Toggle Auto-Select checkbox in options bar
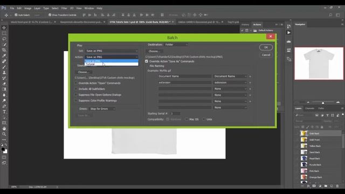Screen dimensions: 345x194 click(x=16, y=15)
